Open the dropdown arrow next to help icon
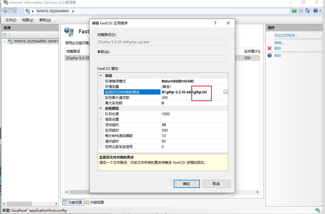 pyautogui.click(x=320, y=11)
